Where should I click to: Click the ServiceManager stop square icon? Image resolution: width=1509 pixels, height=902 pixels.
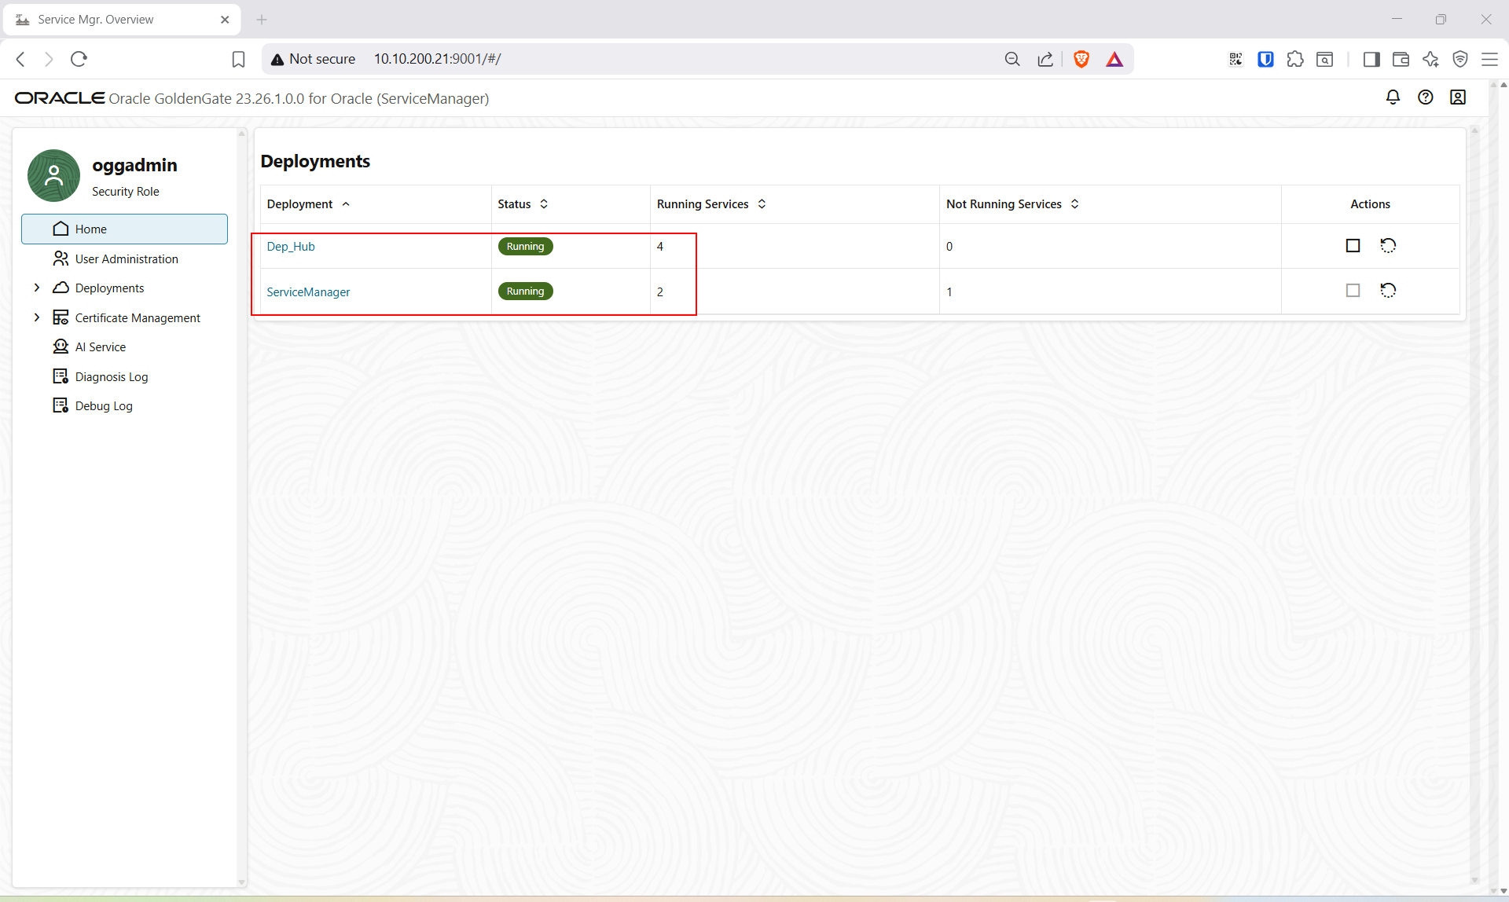[1353, 291]
